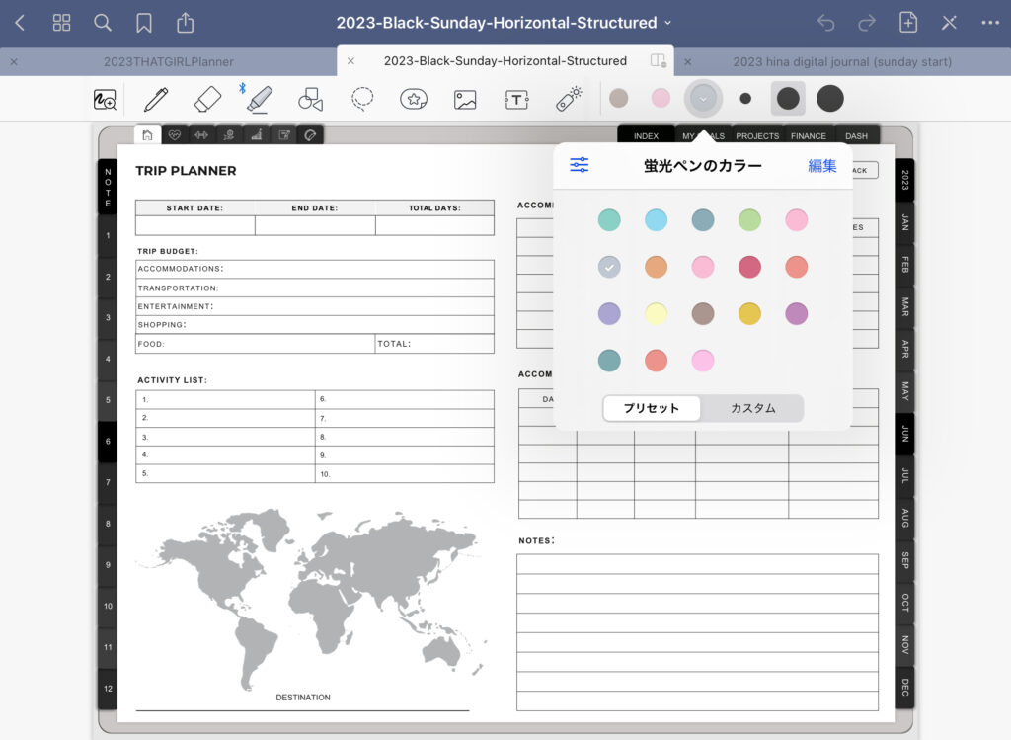Select the カスタム custom segment
1011x740 pixels.
point(752,408)
